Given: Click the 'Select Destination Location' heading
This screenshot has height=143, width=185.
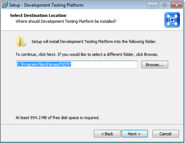Looking at the screenshot, I should pos(38,15).
